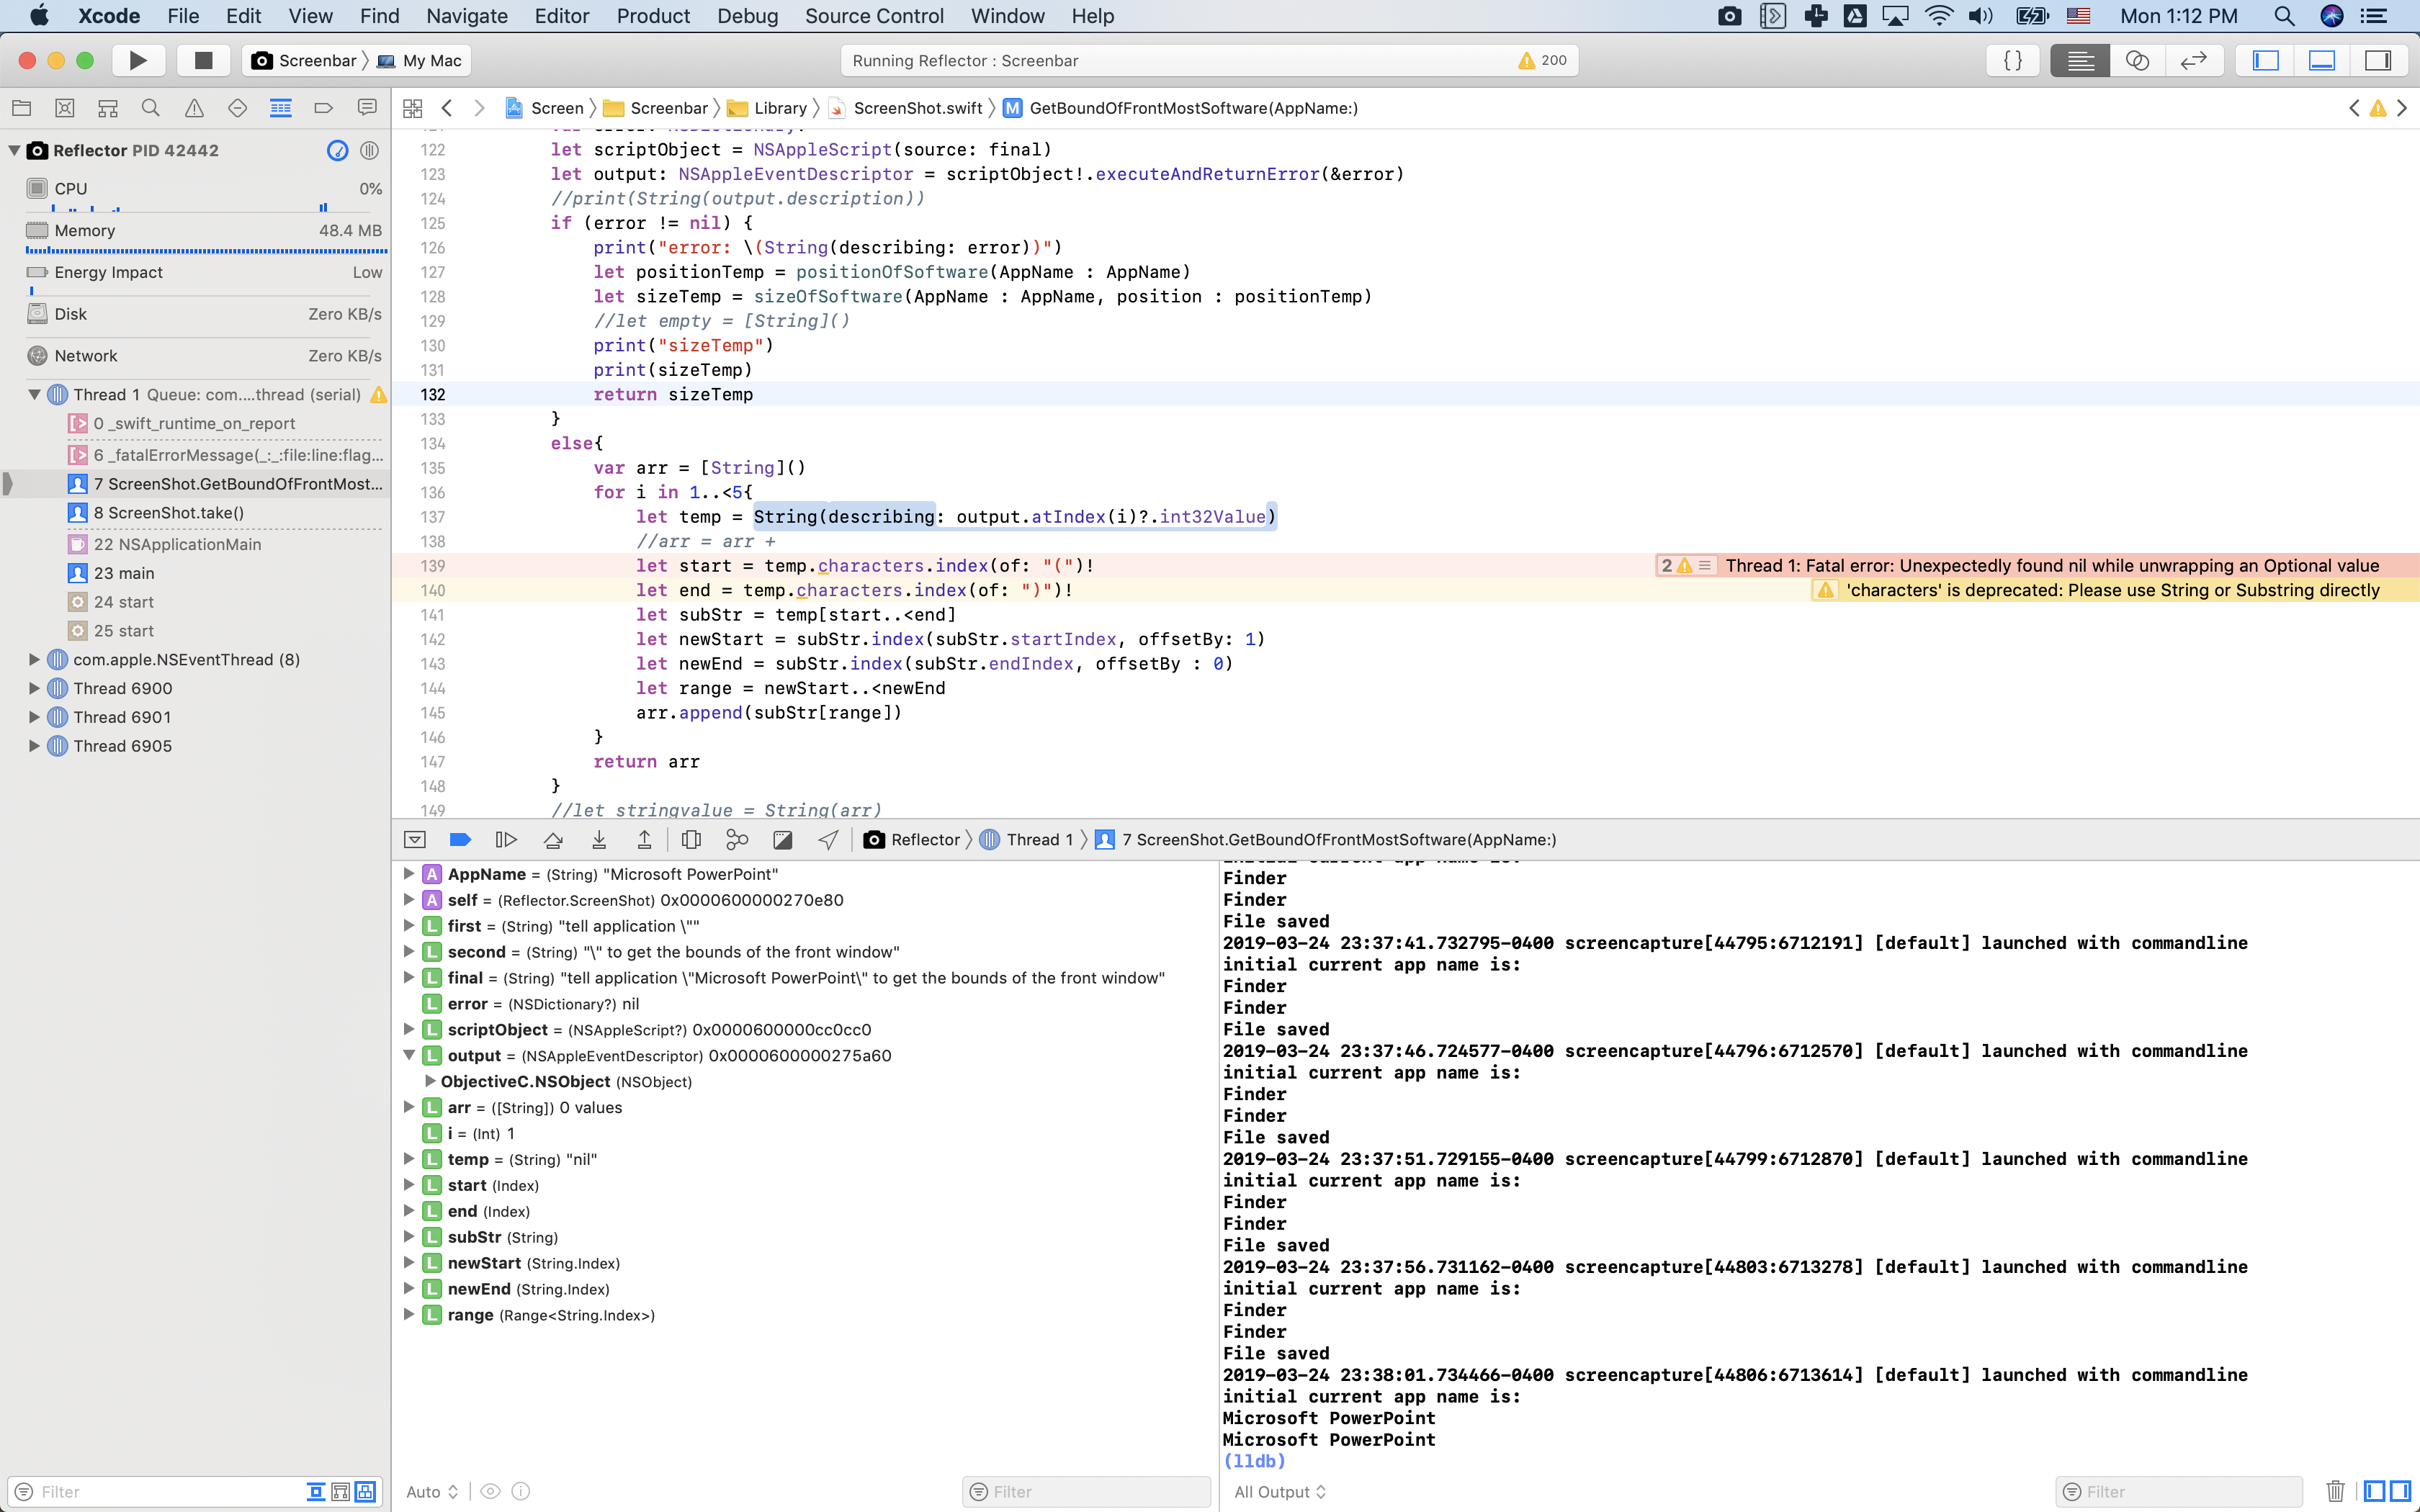Click the Step Over debug icon

[x=553, y=840]
